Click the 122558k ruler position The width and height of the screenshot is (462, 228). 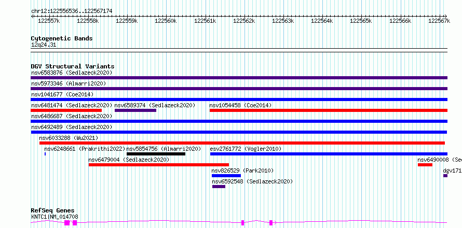point(88,21)
